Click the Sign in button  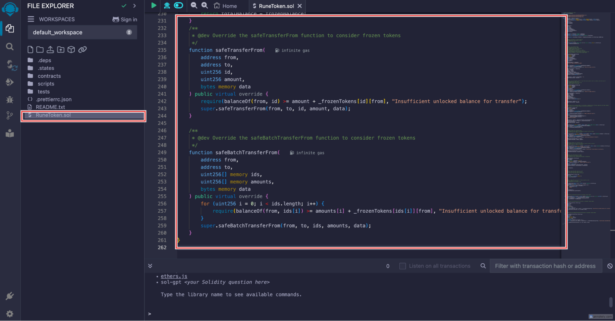pos(125,19)
